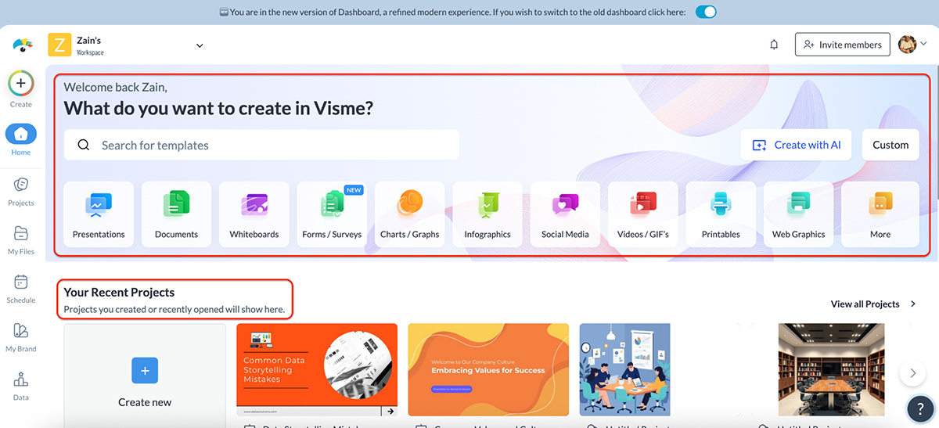
Task: Click the notifications bell icon
Action: point(774,45)
